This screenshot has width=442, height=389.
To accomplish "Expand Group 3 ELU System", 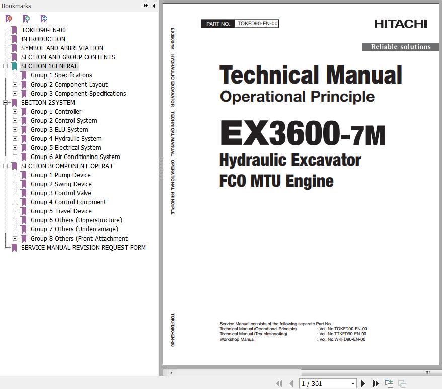I will (x=15, y=130).
